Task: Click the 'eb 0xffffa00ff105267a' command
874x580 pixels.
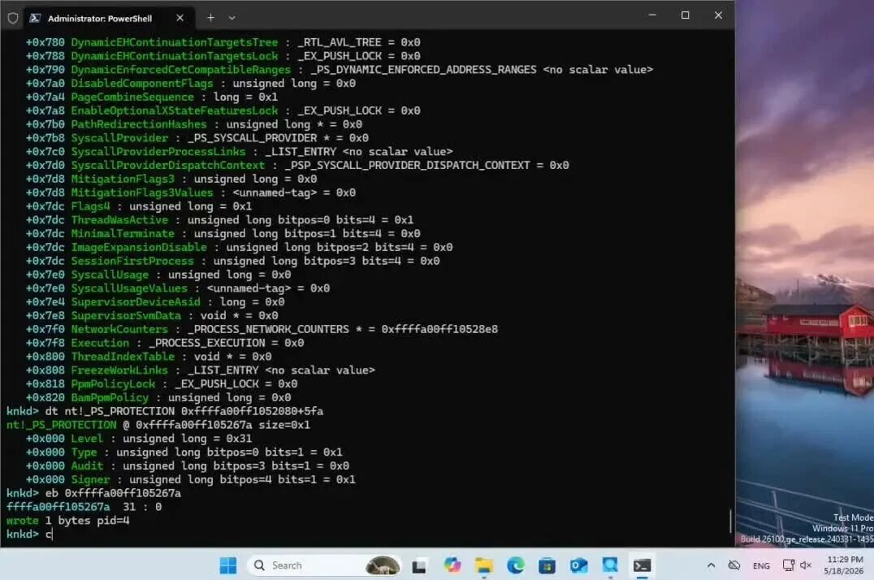Action: 113,493
